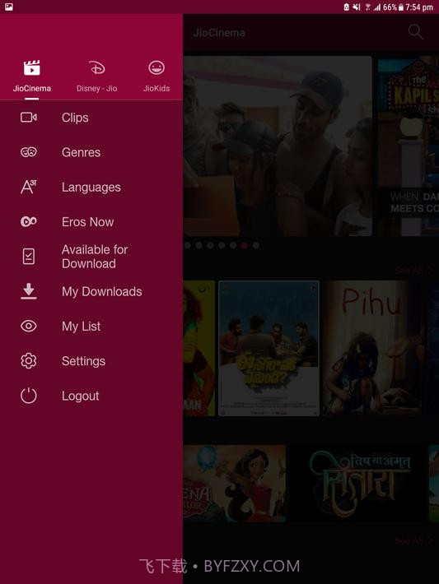This screenshot has height=584, width=439.
Task: Tap the Genres theater masks icon
Action: 29,152
